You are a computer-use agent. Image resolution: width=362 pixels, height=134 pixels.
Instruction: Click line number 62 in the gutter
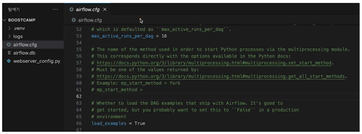click(79, 96)
